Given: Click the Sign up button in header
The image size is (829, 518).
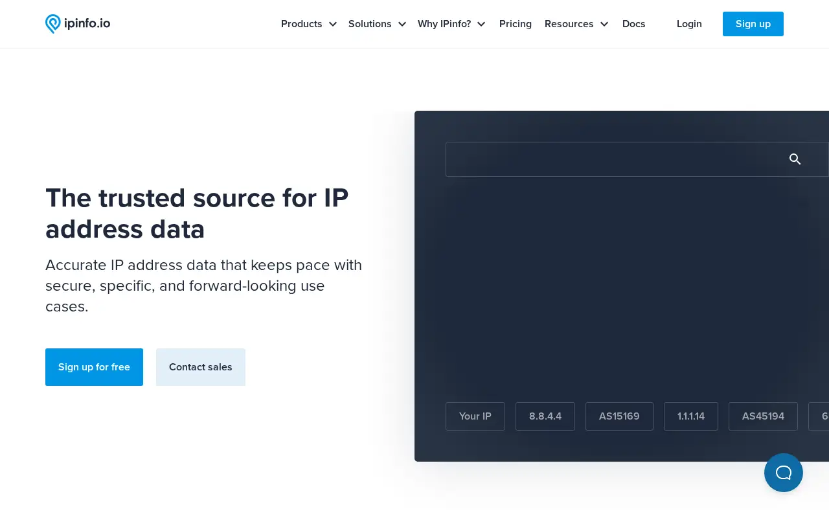Looking at the screenshot, I should (753, 24).
